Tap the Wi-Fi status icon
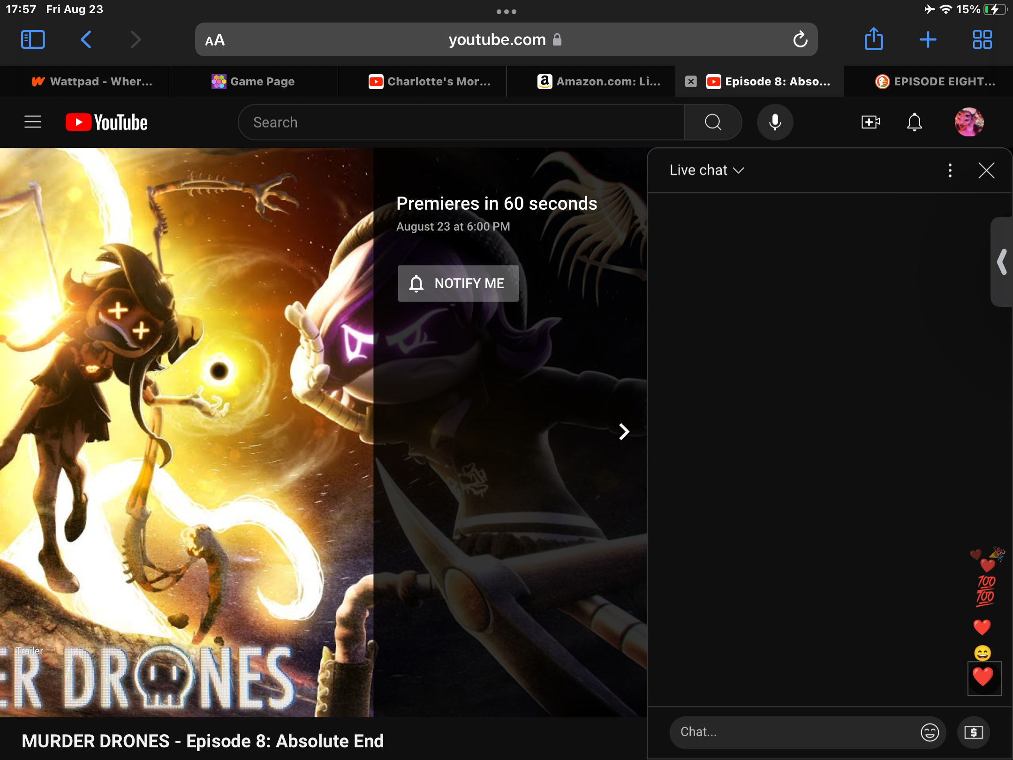Screen dimensions: 1013x760 [x=946, y=9]
